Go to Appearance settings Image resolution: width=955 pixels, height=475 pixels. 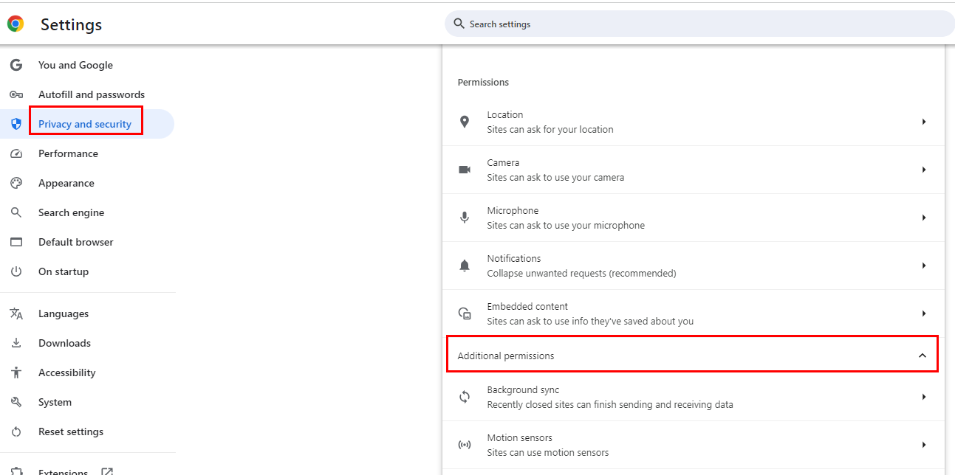(66, 183)
